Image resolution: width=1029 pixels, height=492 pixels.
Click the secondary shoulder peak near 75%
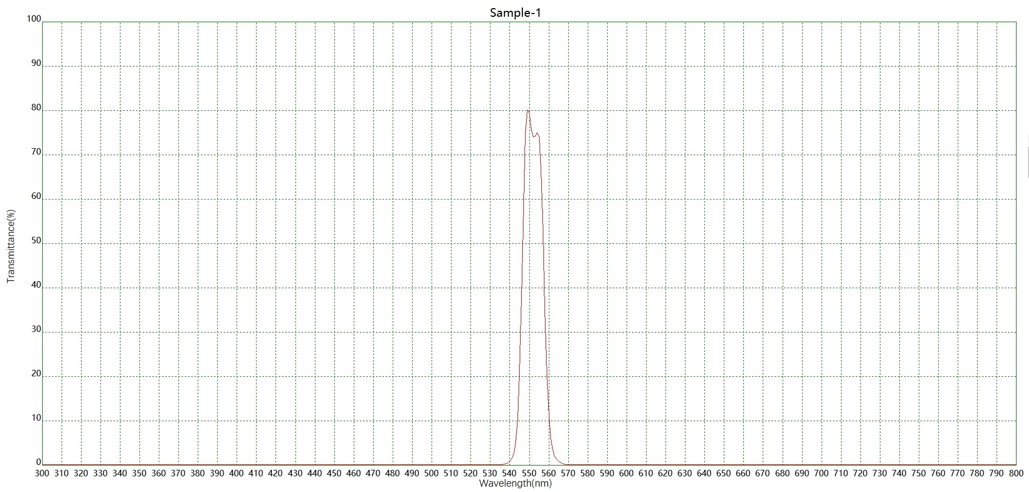(537, 132)
